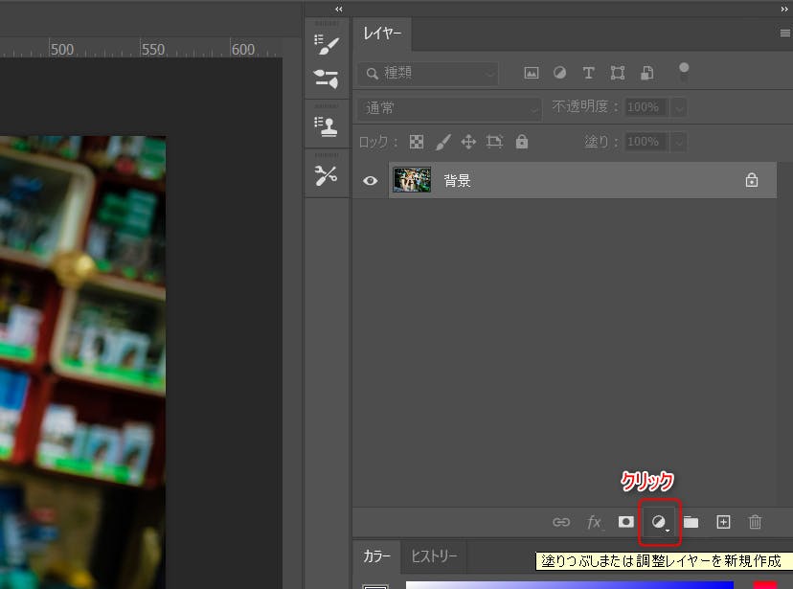Open the Brushes panel icon
The image size is (793, 589).
[327, 79]
